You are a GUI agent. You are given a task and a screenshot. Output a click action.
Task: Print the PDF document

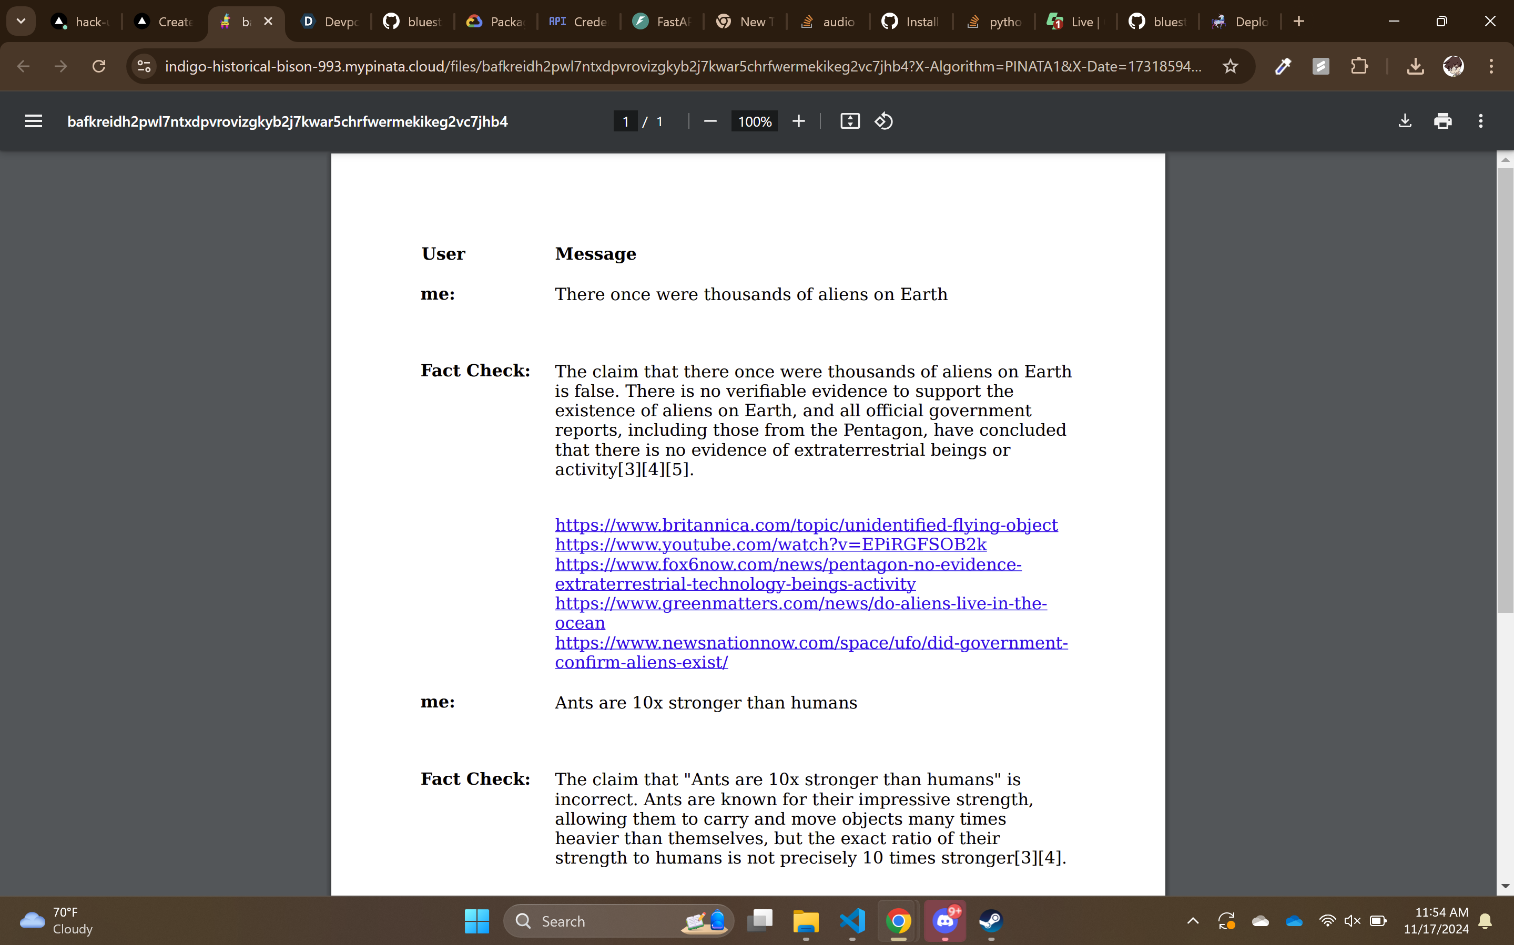click(x=1442, y=121)
